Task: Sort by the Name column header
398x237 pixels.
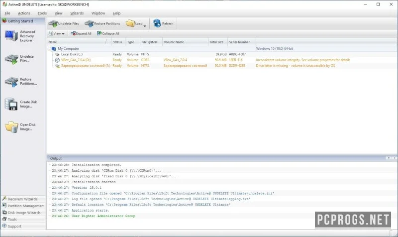Action: pos(79,42)
